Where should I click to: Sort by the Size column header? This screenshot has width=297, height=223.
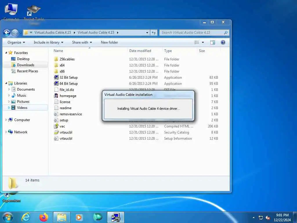pos(202,51)
